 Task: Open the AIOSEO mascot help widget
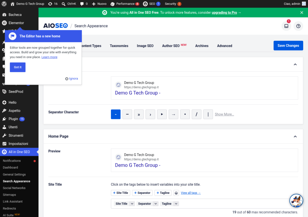tap(296, 200)
